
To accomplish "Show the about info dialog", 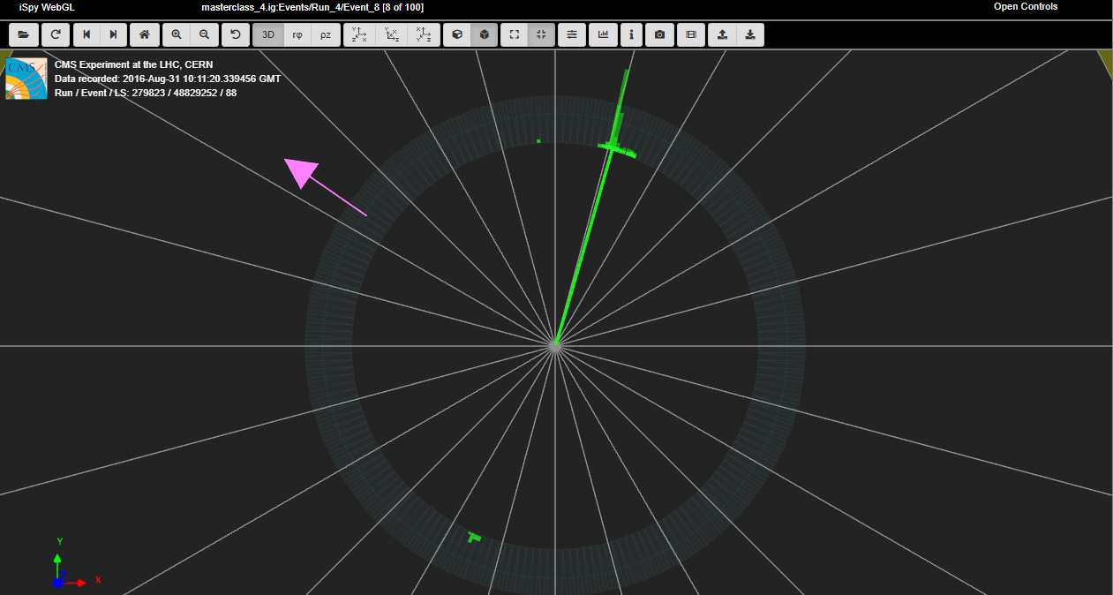I will 631,34.
